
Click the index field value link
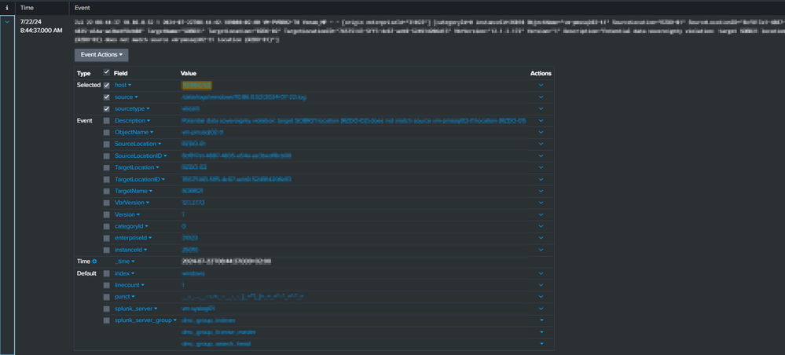[193, 273]
